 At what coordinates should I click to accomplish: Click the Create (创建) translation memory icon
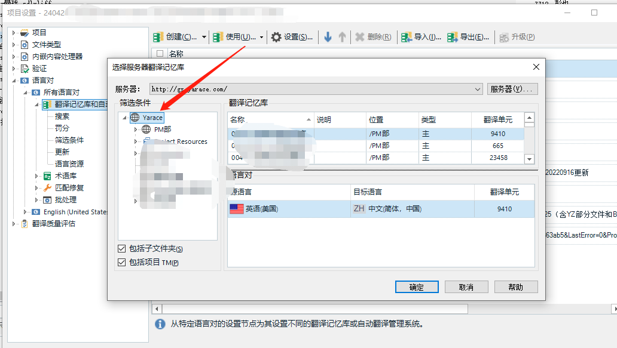coord(158,37)
